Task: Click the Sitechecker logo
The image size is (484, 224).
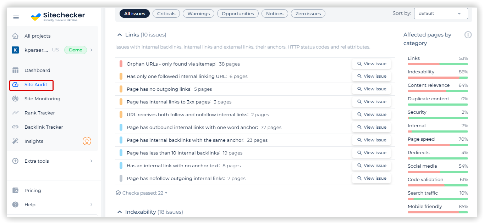Action: (x=58, y=17)
